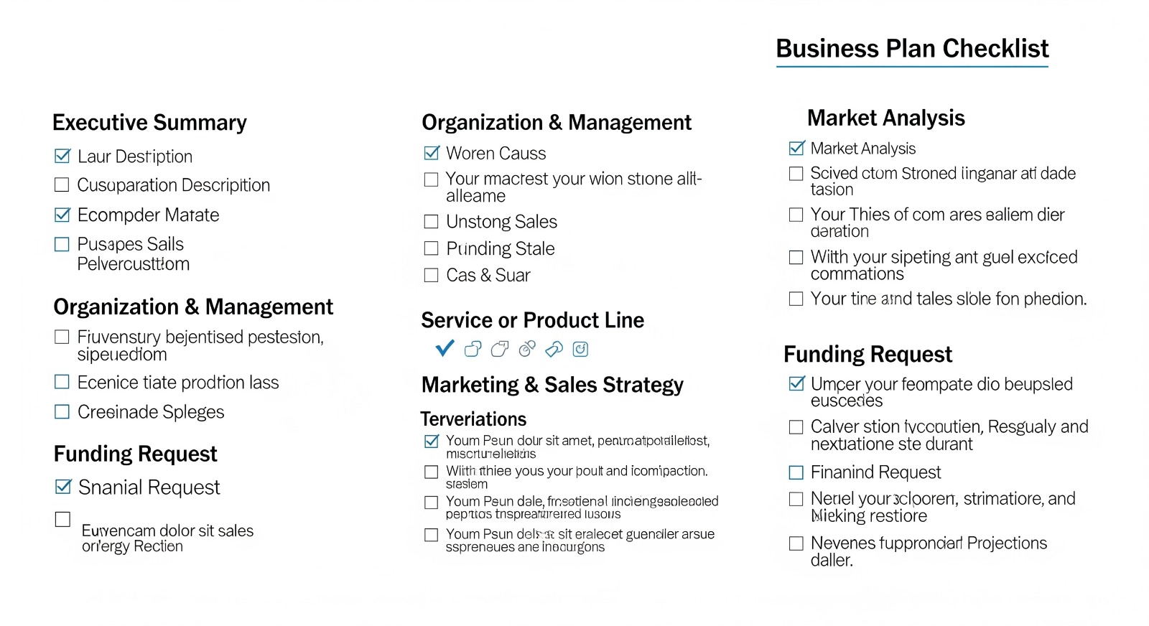Tick the Unstong Sales checkbox

431,221
